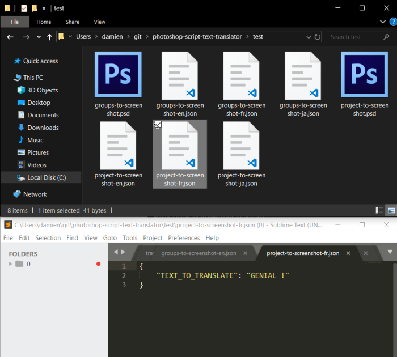The image size is (397, 357).
Task: Open the recent locations dropdown arrow
Action: click(39, 37)
